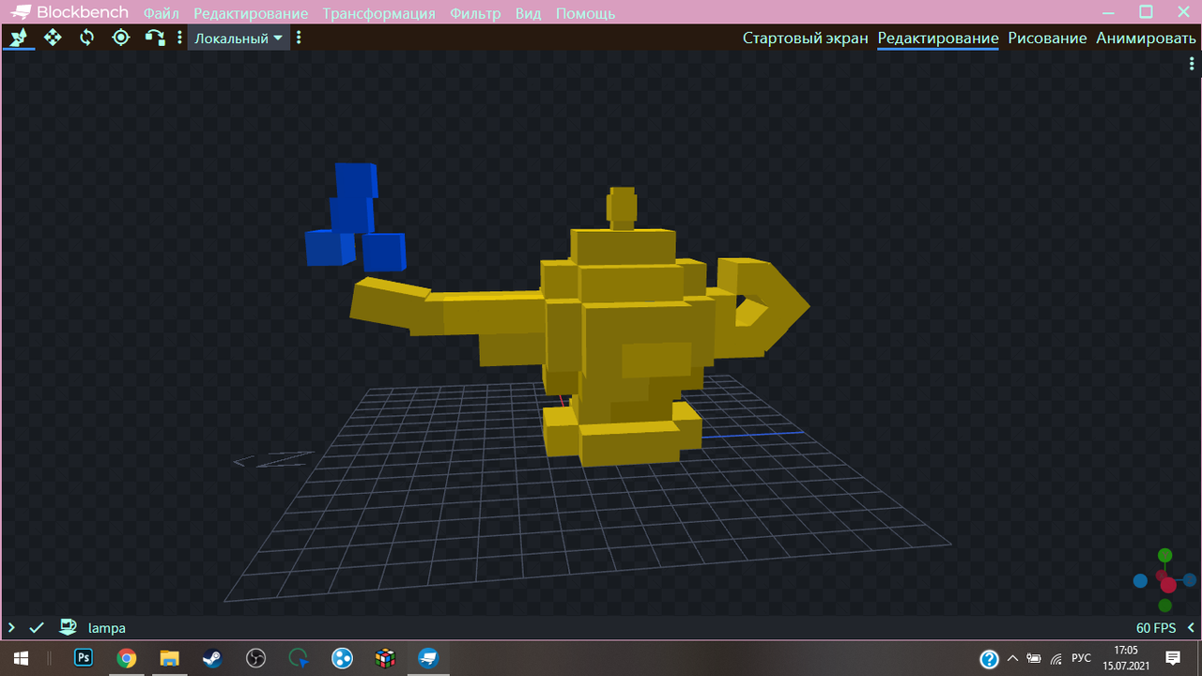The width and height of the screenshot is (1202, 676).
Task: Switch to Анимировать mode
Action: (1146, 38)
